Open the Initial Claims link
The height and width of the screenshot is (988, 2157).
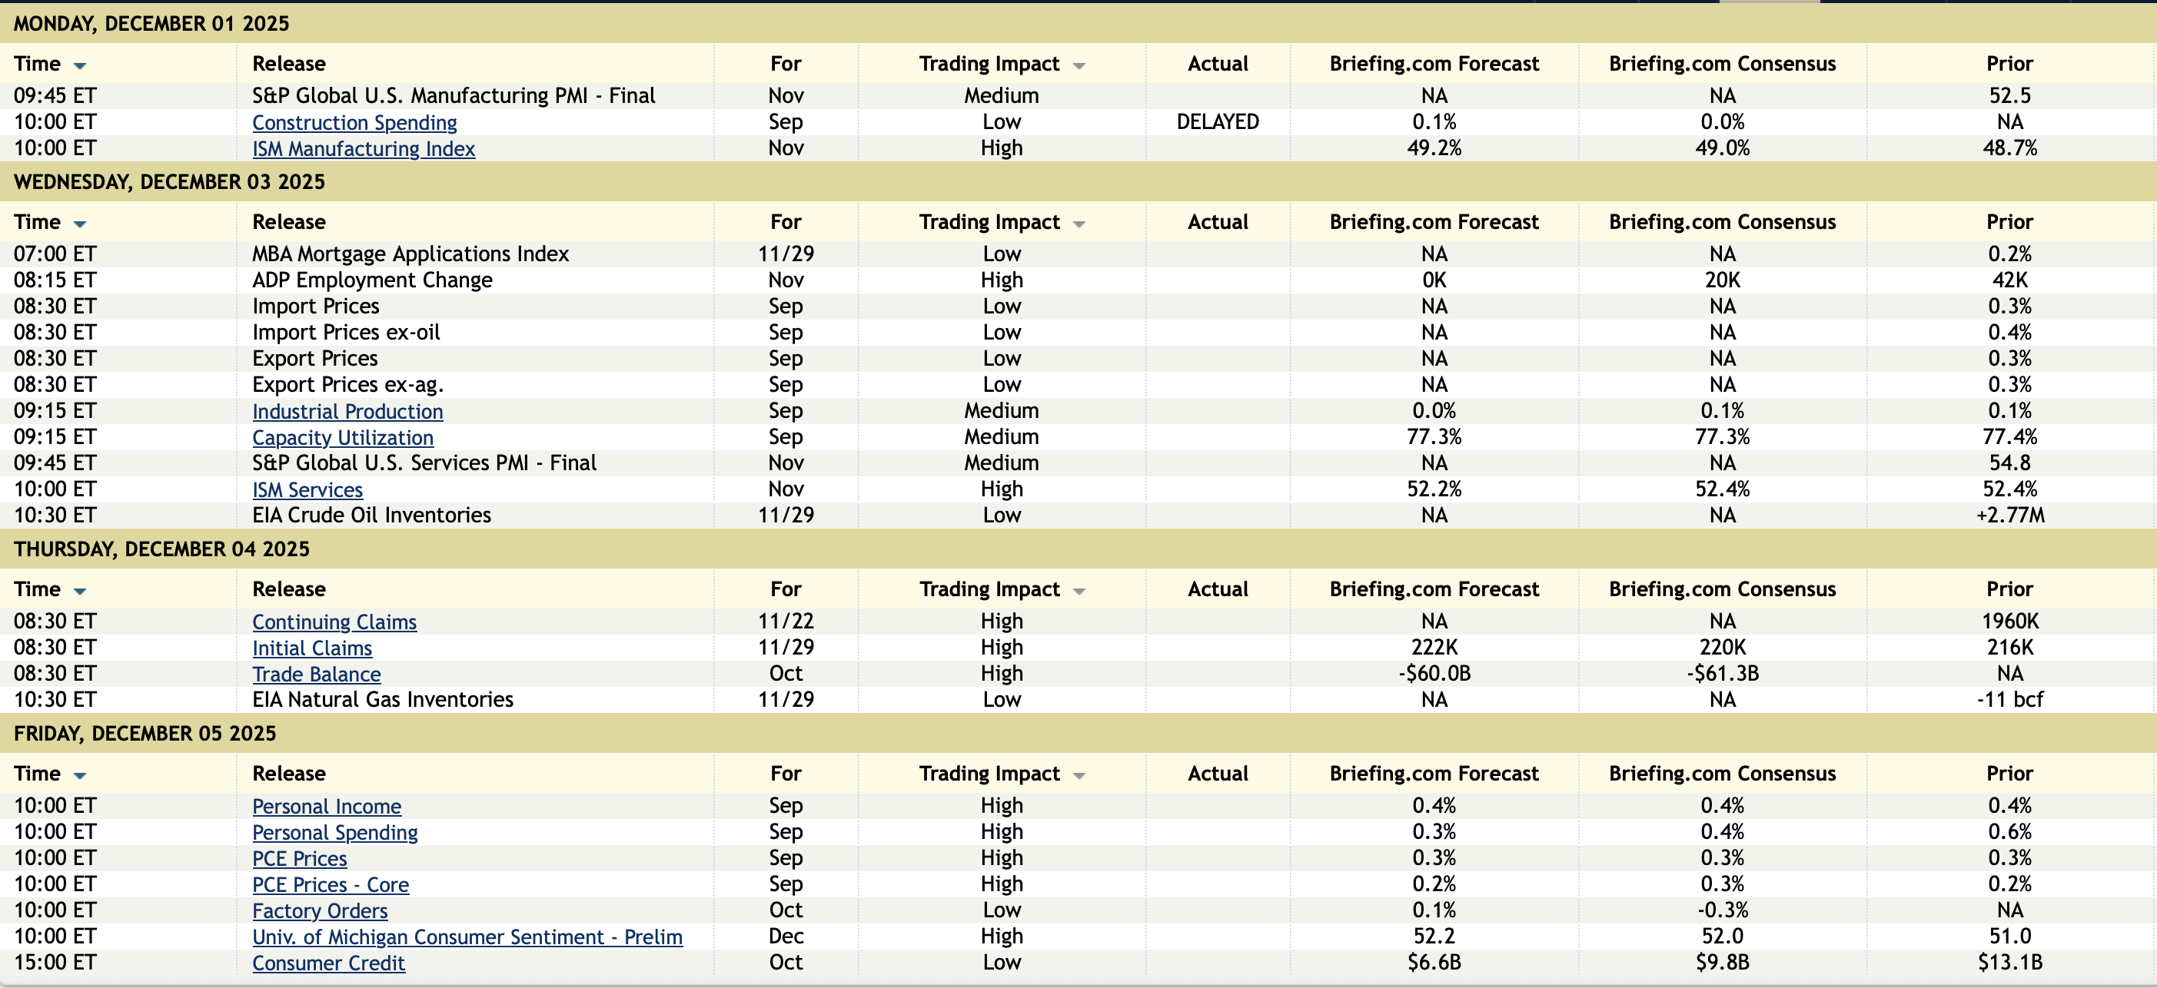311,648
